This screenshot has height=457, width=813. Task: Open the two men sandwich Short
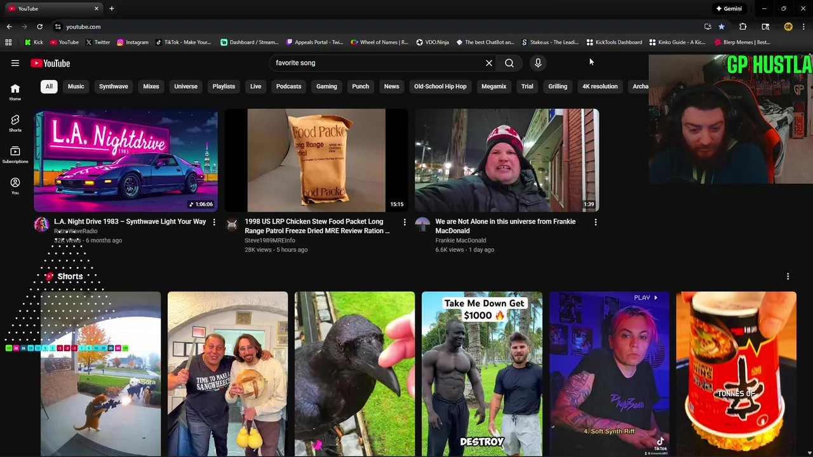click(x=227, y=374)
